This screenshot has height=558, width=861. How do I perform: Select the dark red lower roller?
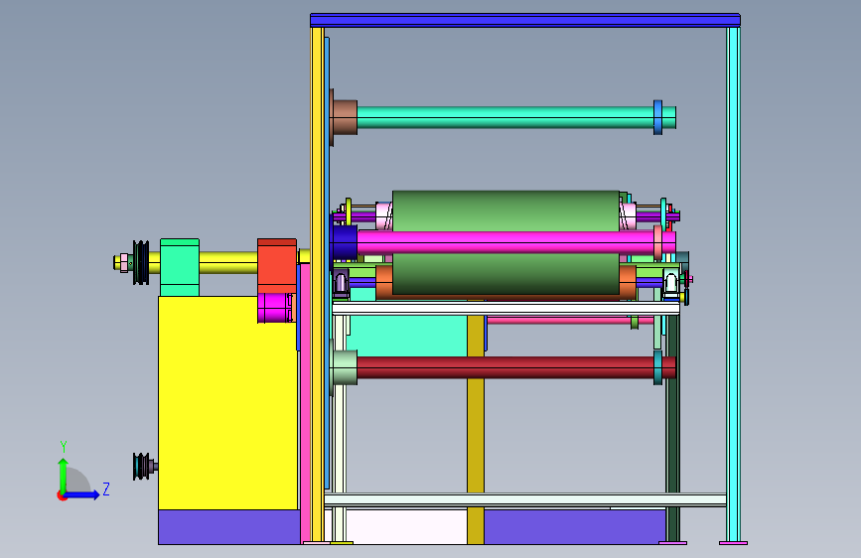505,367
